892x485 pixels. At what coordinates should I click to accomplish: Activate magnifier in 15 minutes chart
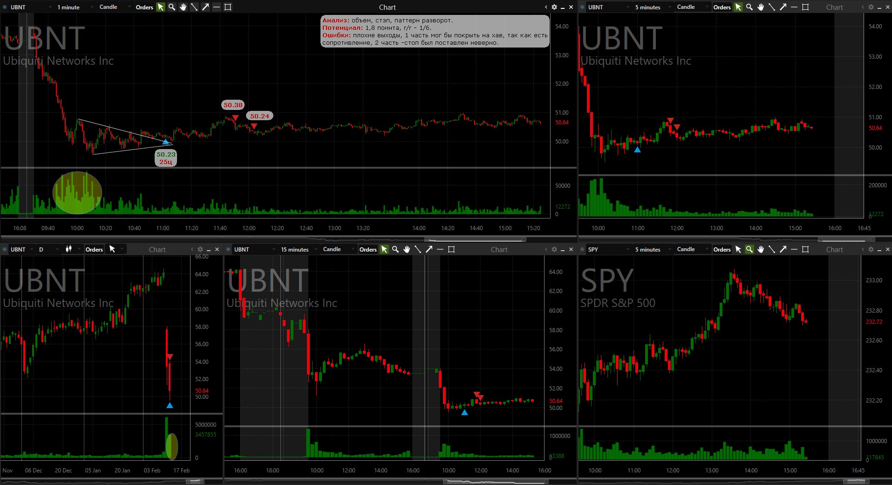395,249
